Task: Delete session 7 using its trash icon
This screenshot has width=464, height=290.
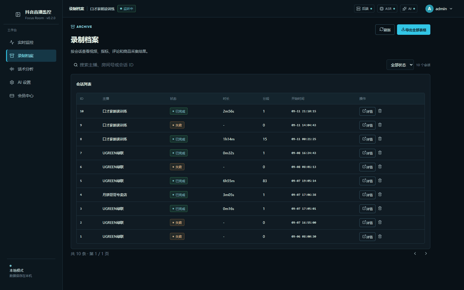Action: pos(380,153)
